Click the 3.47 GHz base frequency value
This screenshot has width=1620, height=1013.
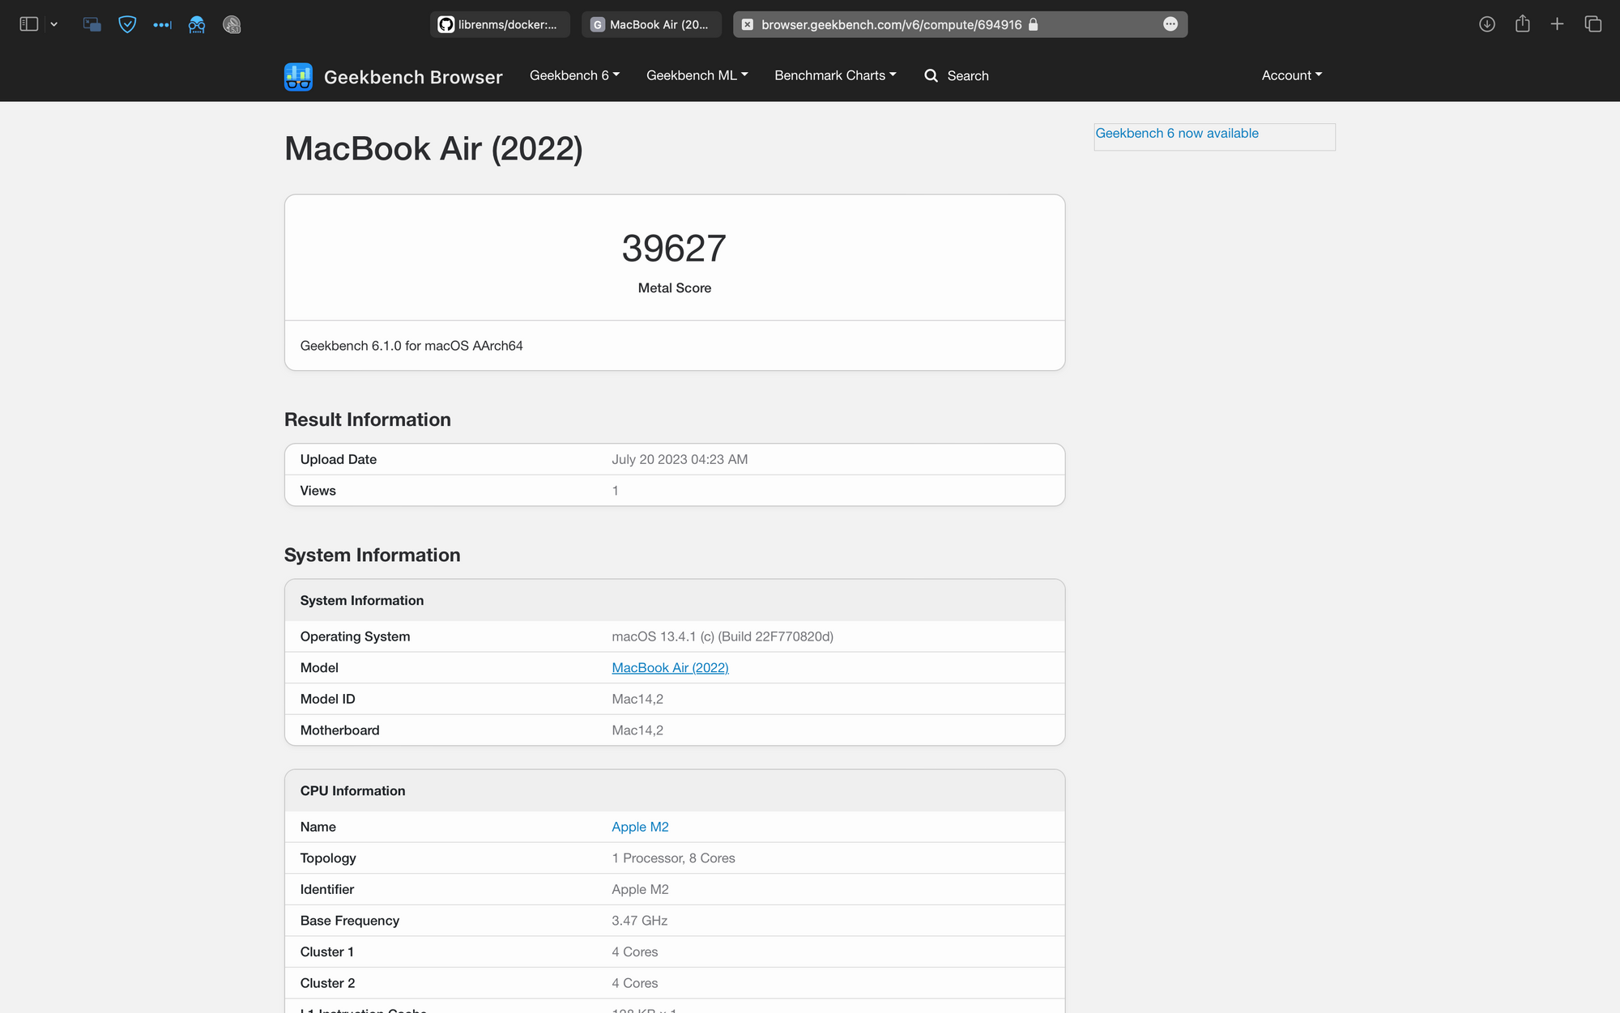coord(639,921)
